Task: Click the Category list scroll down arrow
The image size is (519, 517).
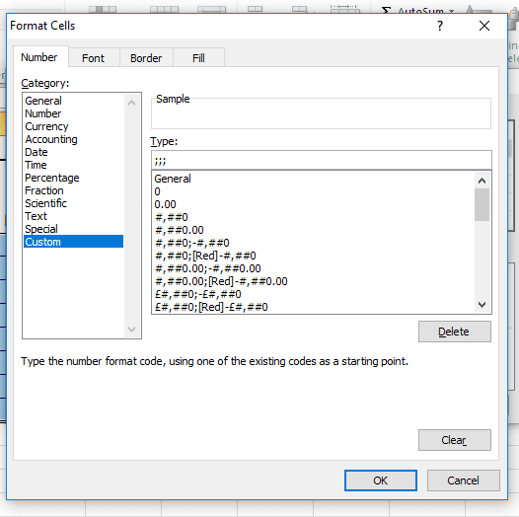Action: [x=132, y=330]
